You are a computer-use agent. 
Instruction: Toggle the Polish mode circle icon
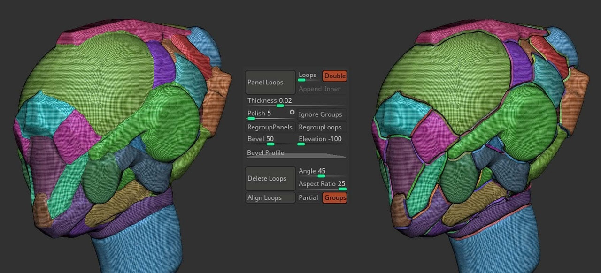coord(292,113)
